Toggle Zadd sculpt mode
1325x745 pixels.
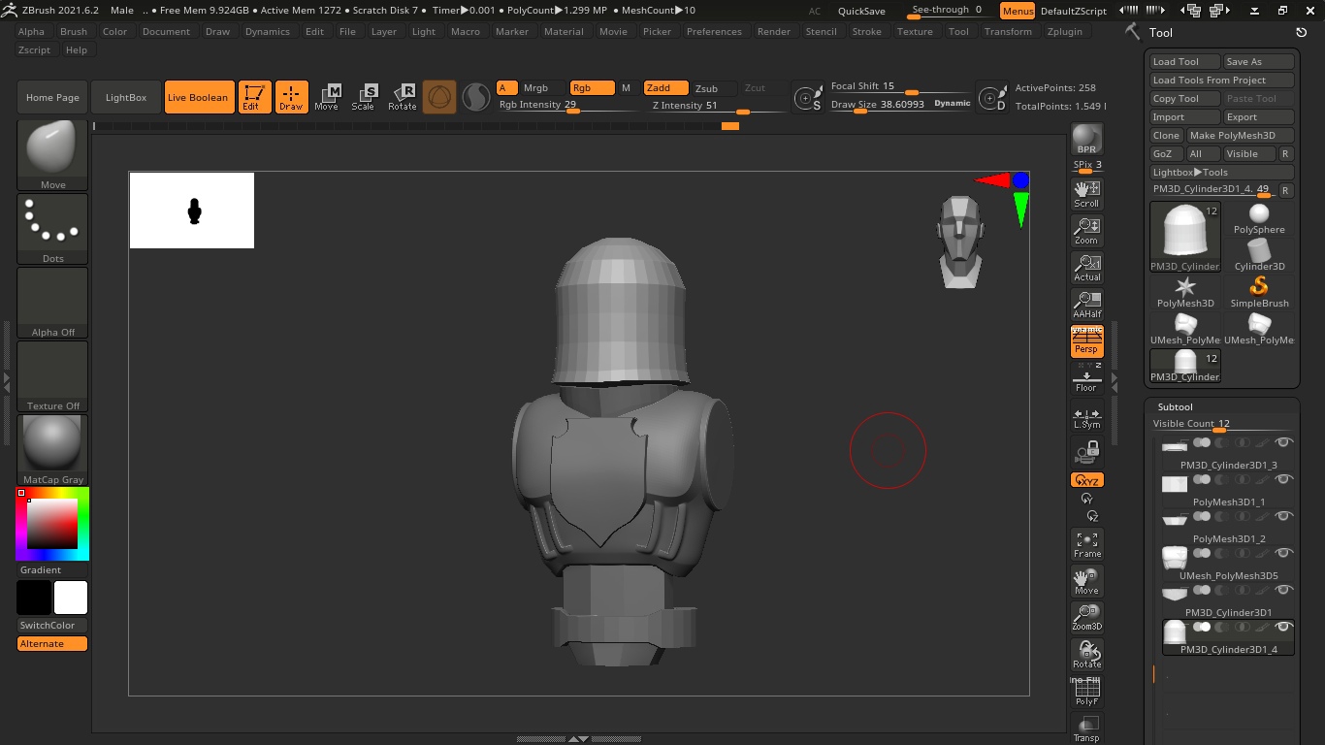click(665, 88)
